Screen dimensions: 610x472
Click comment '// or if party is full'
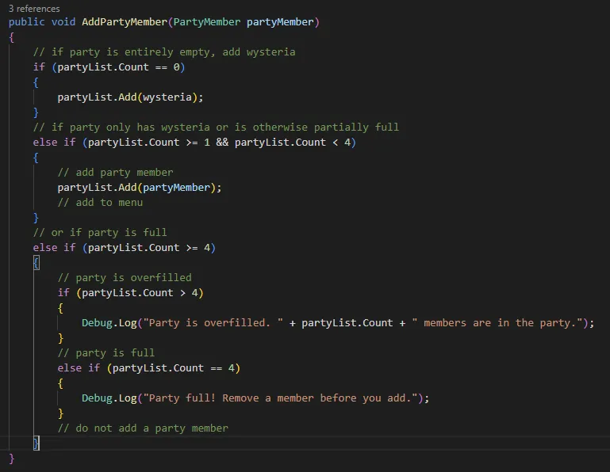click(x=100, y=233)
